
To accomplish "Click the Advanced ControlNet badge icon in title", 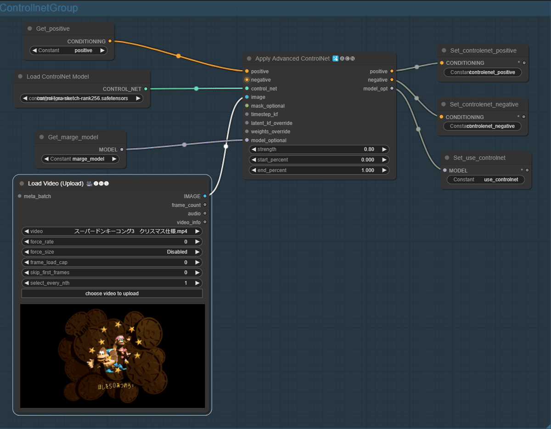I will (336, 59).
